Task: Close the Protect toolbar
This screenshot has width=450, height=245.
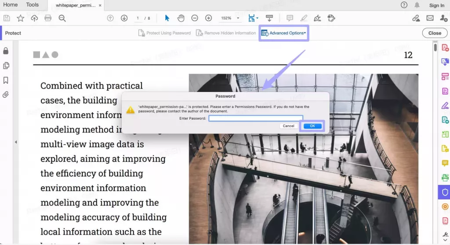Action: click(435, 33)
